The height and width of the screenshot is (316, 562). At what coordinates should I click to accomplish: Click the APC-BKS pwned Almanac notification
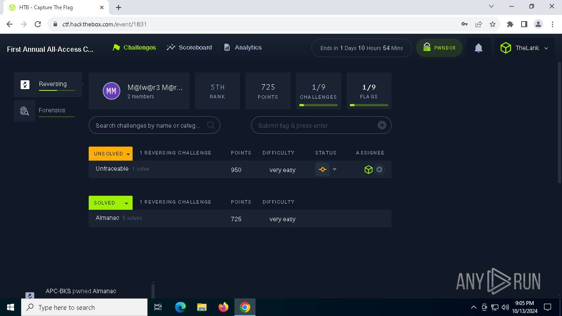pyautogui.click(x=81, y=291)
